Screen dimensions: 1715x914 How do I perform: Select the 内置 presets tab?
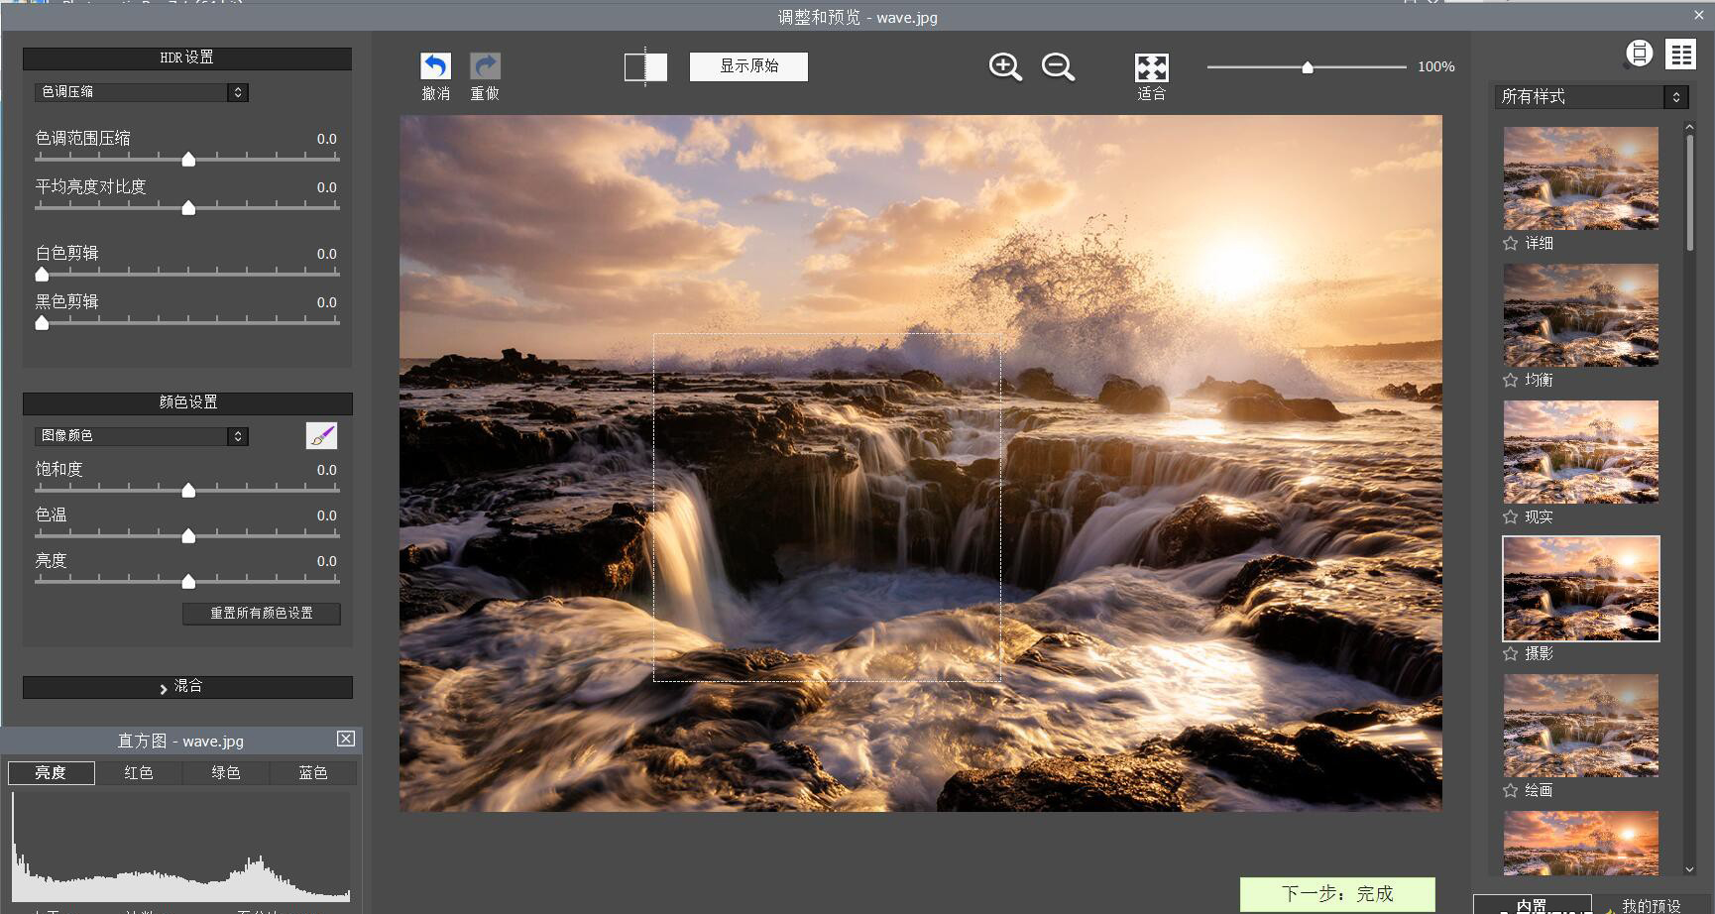[x=1532, y=904]
